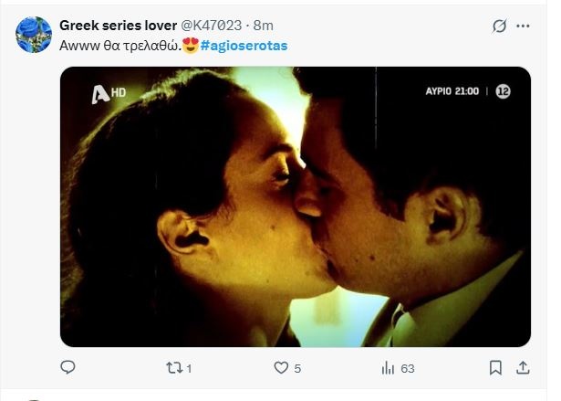This screenshot has height=401, width=561.
Task: Like the tweet with the heart icon
Action: tap(281, 367)
